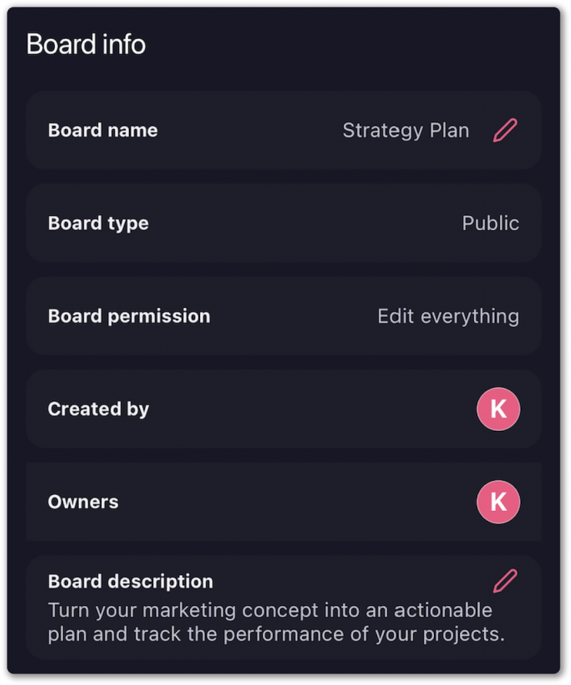571x685 pixels.
Task: Select the Owners label
Action: coord(83,502)
